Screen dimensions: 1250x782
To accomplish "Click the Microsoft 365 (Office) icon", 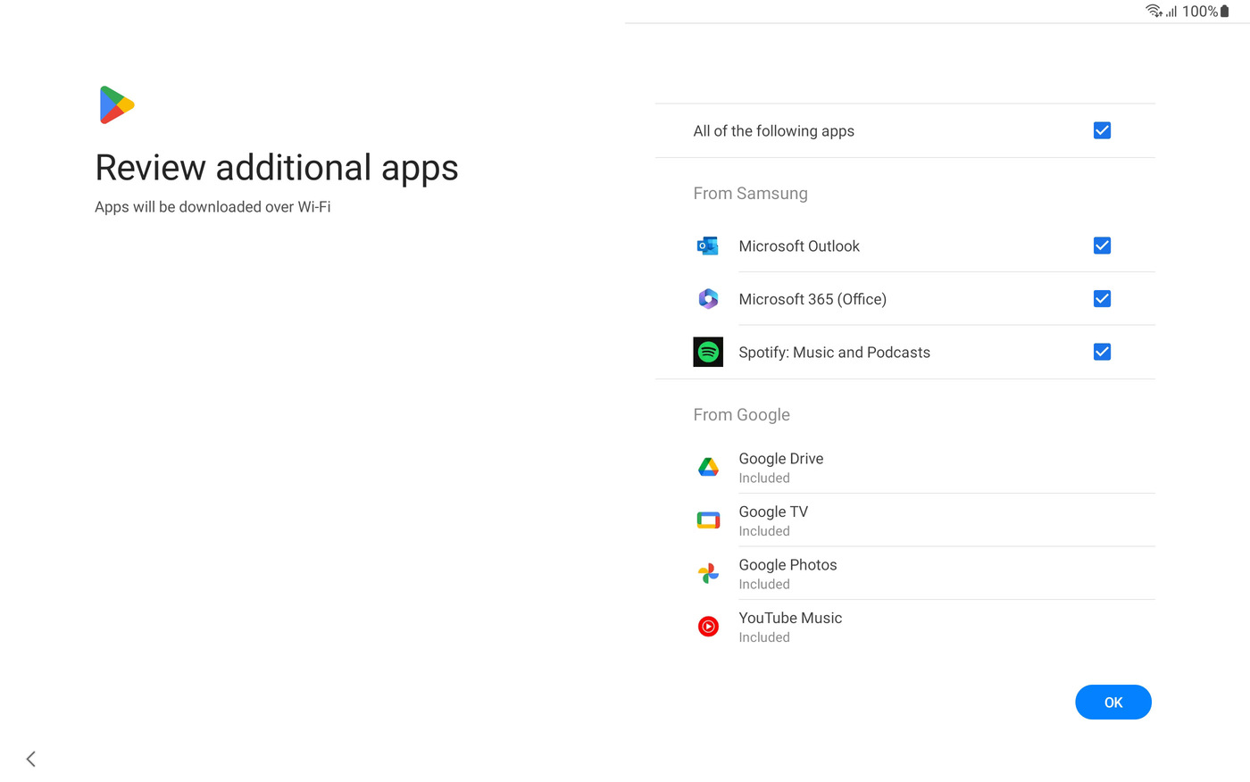I will coord(708,299).
